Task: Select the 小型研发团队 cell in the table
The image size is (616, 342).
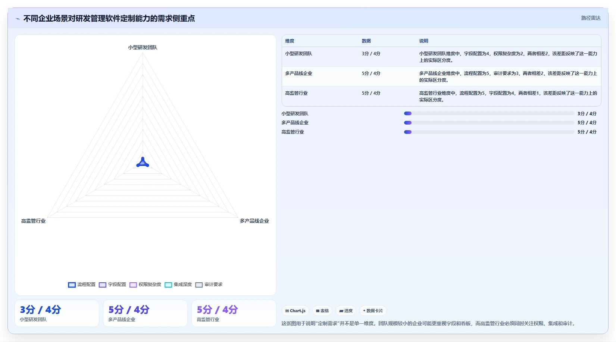Action: pyautogui.click(x=298, y=54)
